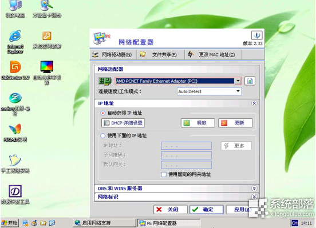Open the 万能显卡驱动 desktop icon

tap(47, 9)
